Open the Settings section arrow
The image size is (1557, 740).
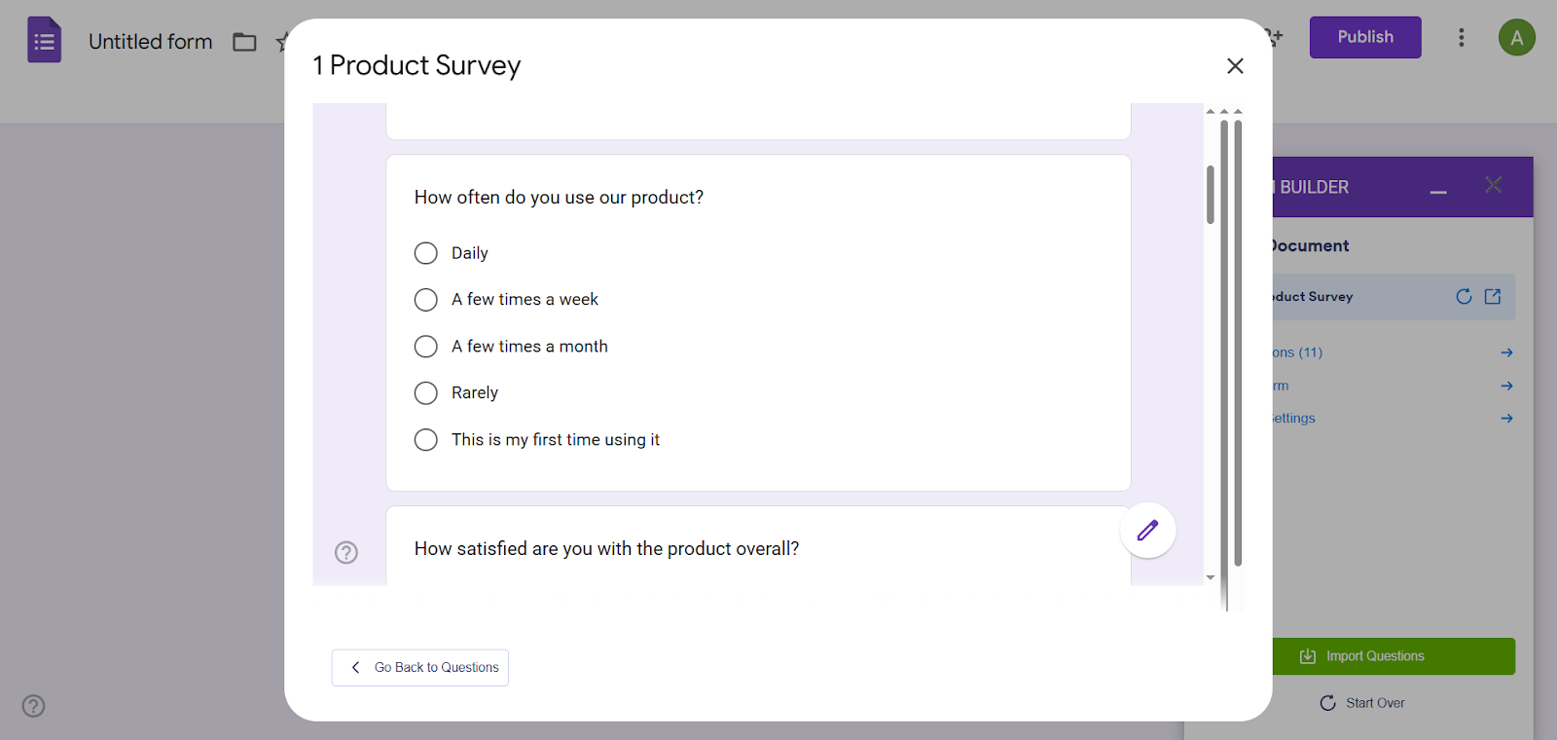1504,418
